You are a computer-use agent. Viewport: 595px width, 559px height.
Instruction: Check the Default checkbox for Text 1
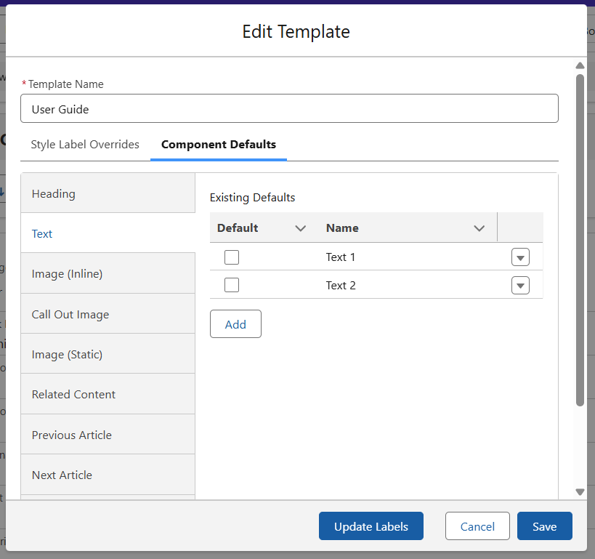pyautogui.click(x=232, y=257)
